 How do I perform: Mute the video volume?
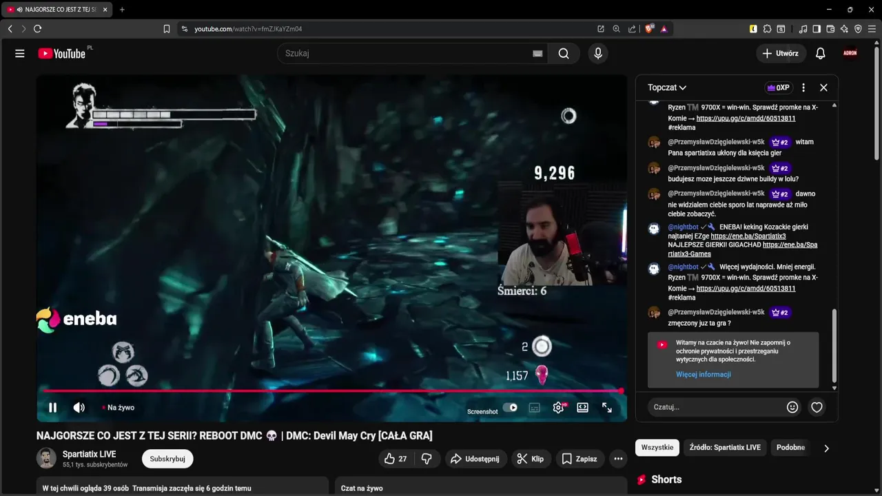[79, 407]
